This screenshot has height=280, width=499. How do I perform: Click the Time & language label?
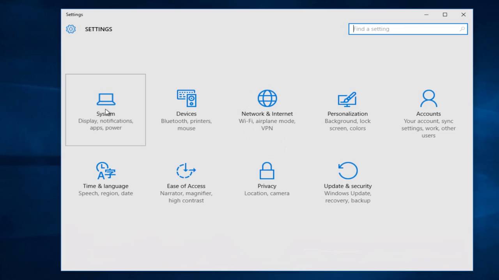point(106,186)
